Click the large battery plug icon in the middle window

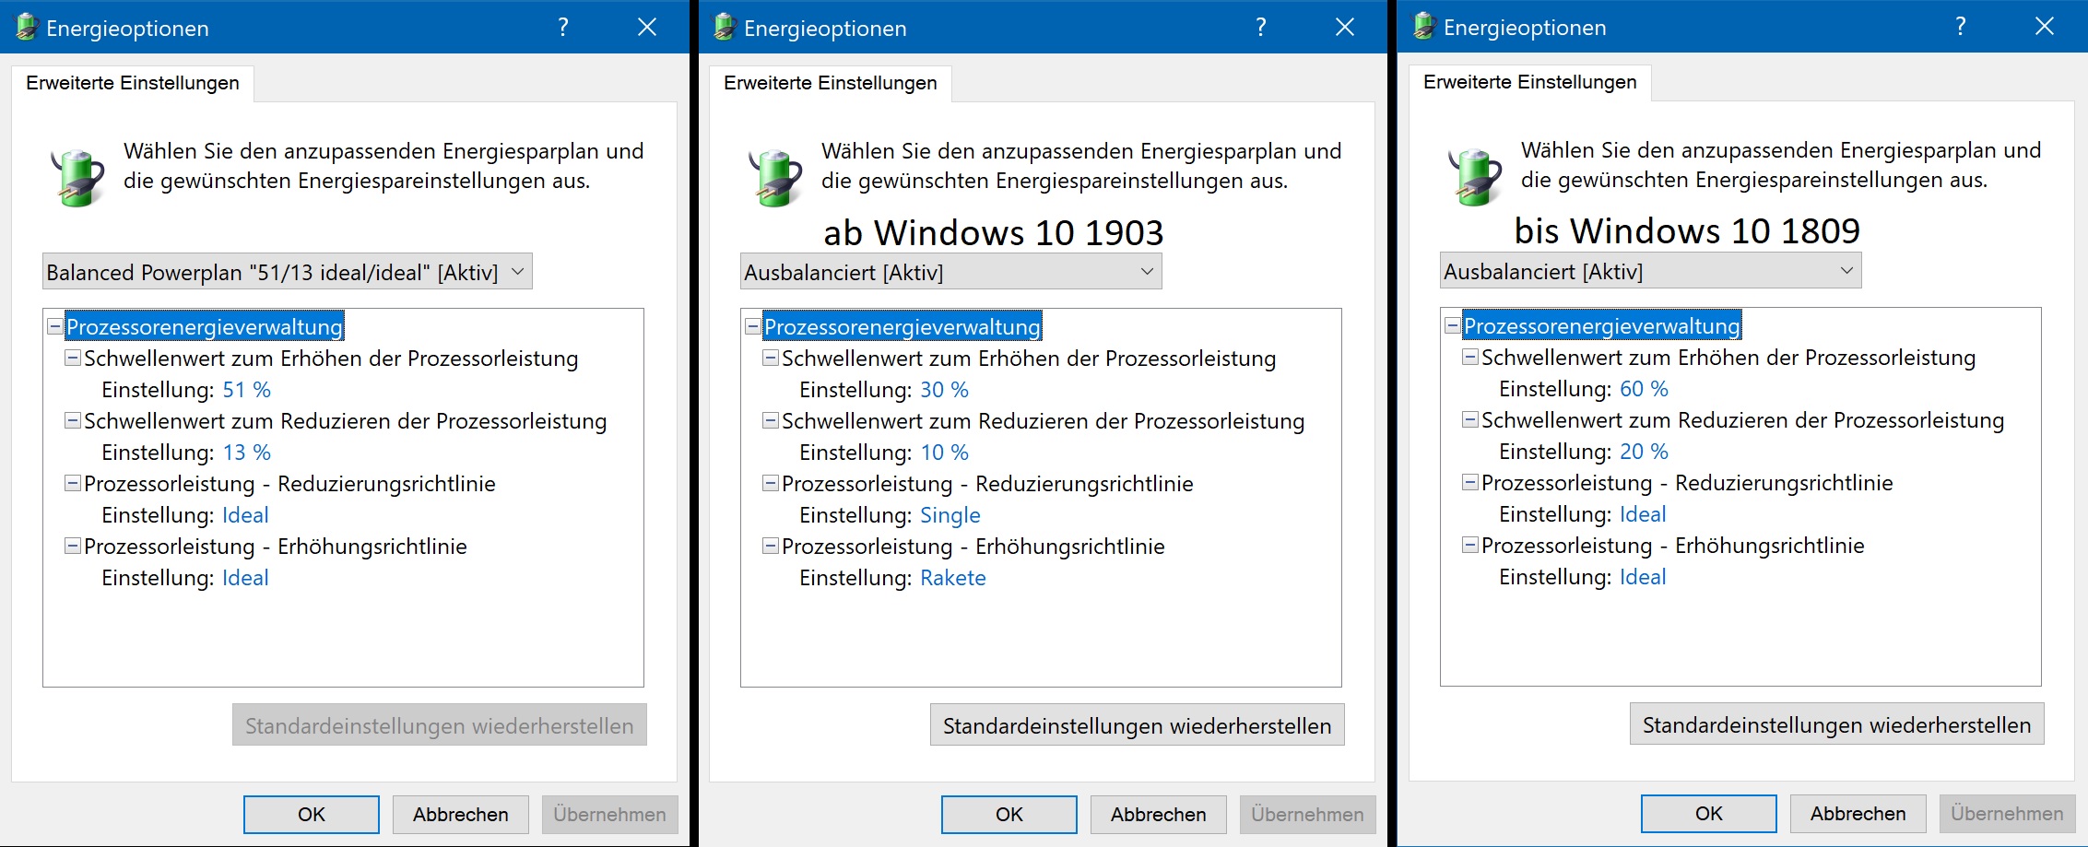[775, 177]
